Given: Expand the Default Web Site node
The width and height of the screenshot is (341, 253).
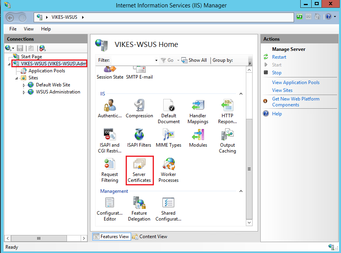Looking at the screenshot, I should point(24,85).
